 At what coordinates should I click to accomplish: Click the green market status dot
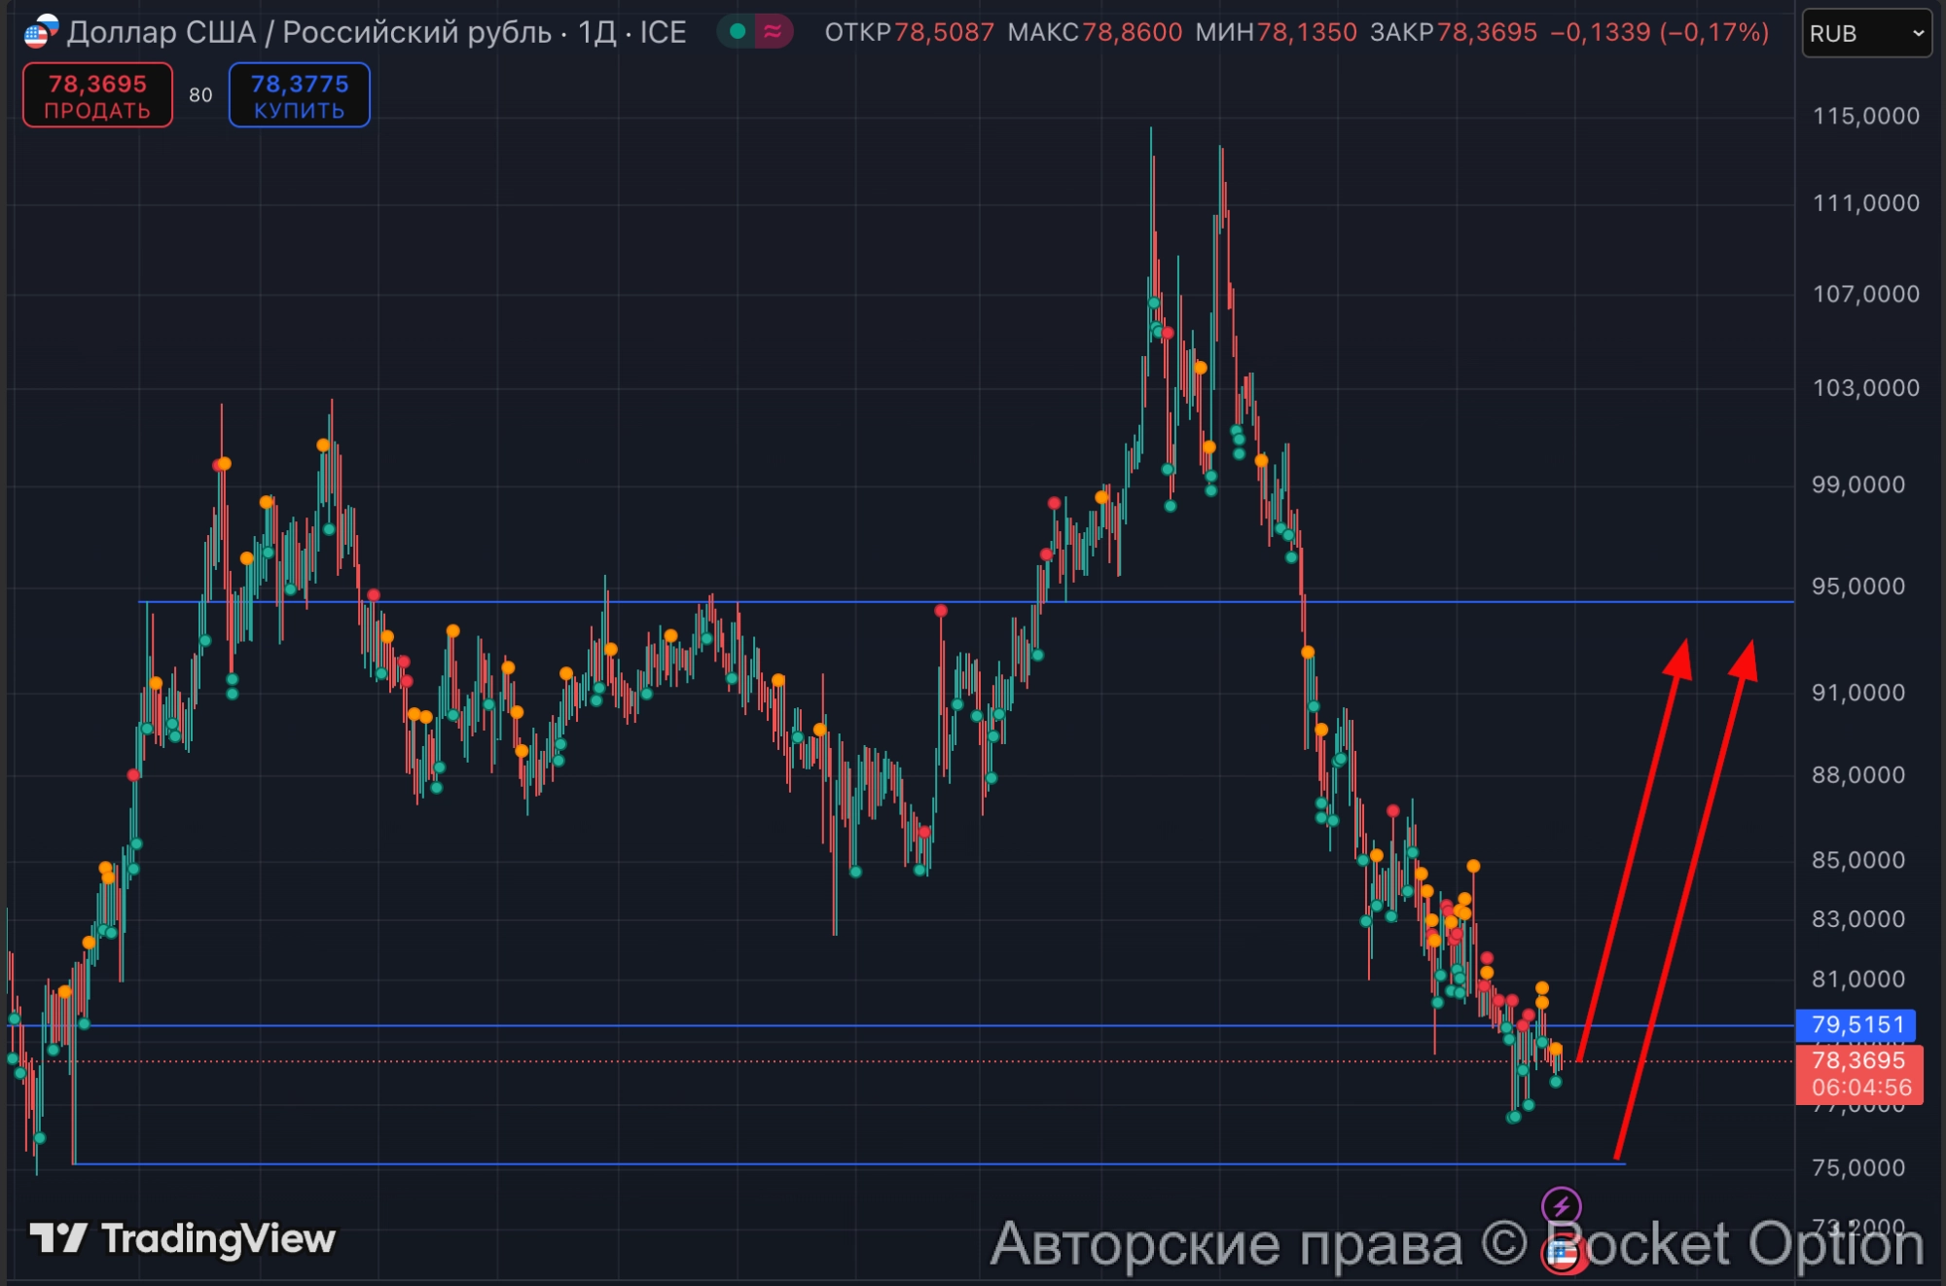coord(738,32)
